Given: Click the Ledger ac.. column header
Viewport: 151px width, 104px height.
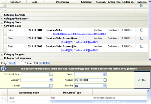Looking at the screenshot, I should click(128, 2).
